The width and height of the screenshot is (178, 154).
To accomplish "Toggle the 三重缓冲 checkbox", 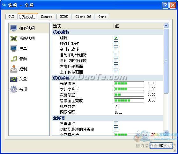I will click(x=116, y=123).
